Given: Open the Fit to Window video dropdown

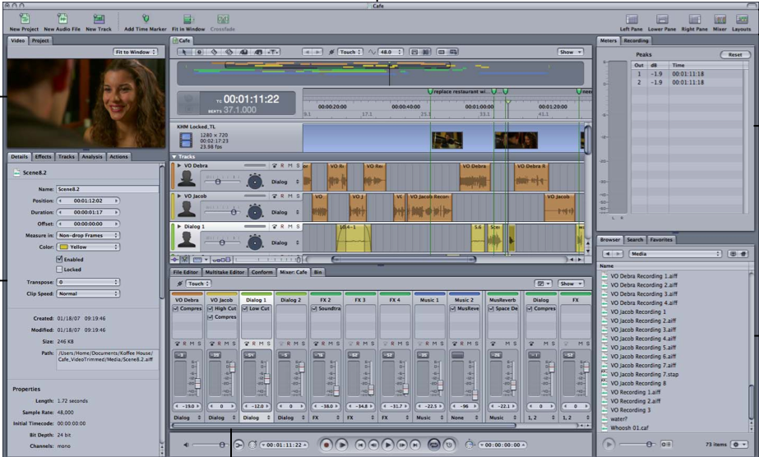Looking at the screenshot, I should tap(136, 52).
